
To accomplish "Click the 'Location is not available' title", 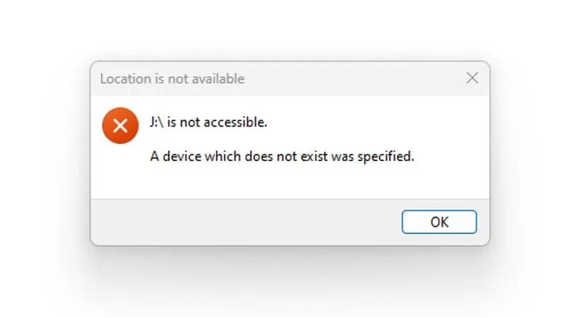I will [x=172, y=79].
